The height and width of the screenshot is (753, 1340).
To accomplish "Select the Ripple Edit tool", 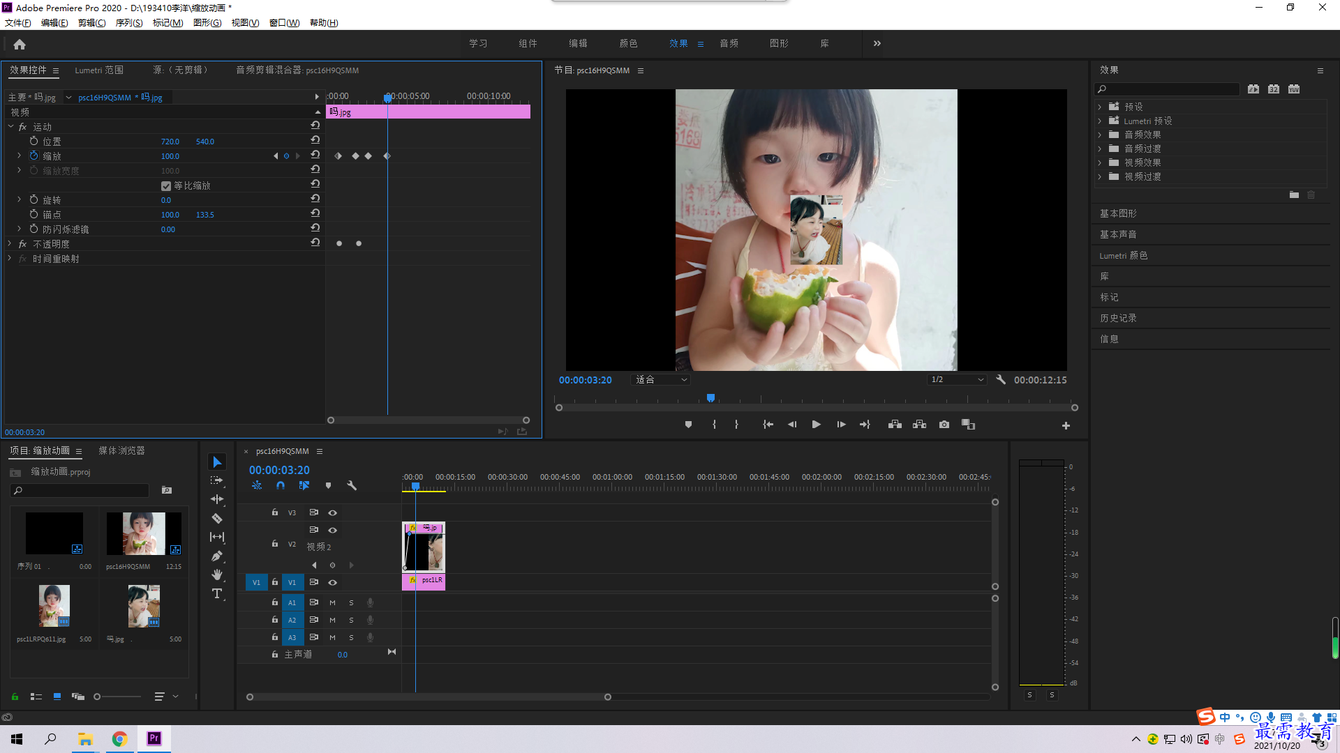I will click(217, 499).
